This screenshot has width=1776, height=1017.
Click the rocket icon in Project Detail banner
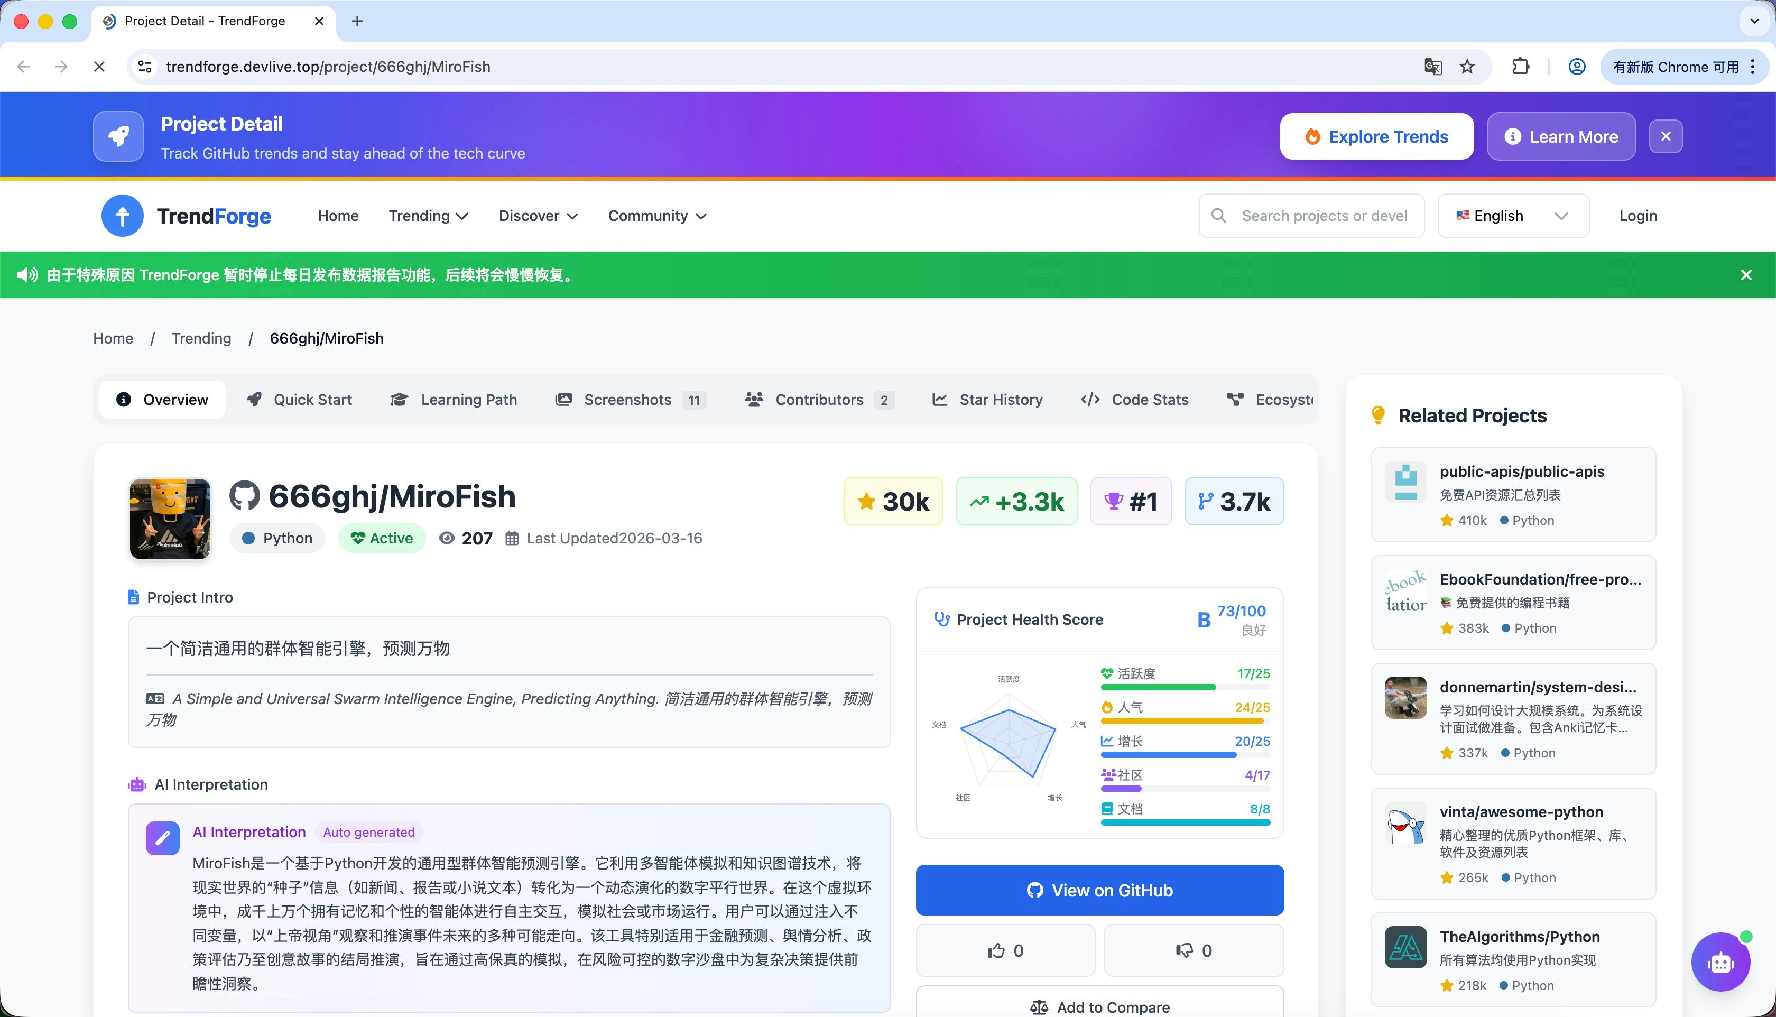point(118,136)
